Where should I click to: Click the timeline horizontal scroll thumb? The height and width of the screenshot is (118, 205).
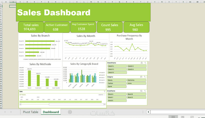[76, 104]
